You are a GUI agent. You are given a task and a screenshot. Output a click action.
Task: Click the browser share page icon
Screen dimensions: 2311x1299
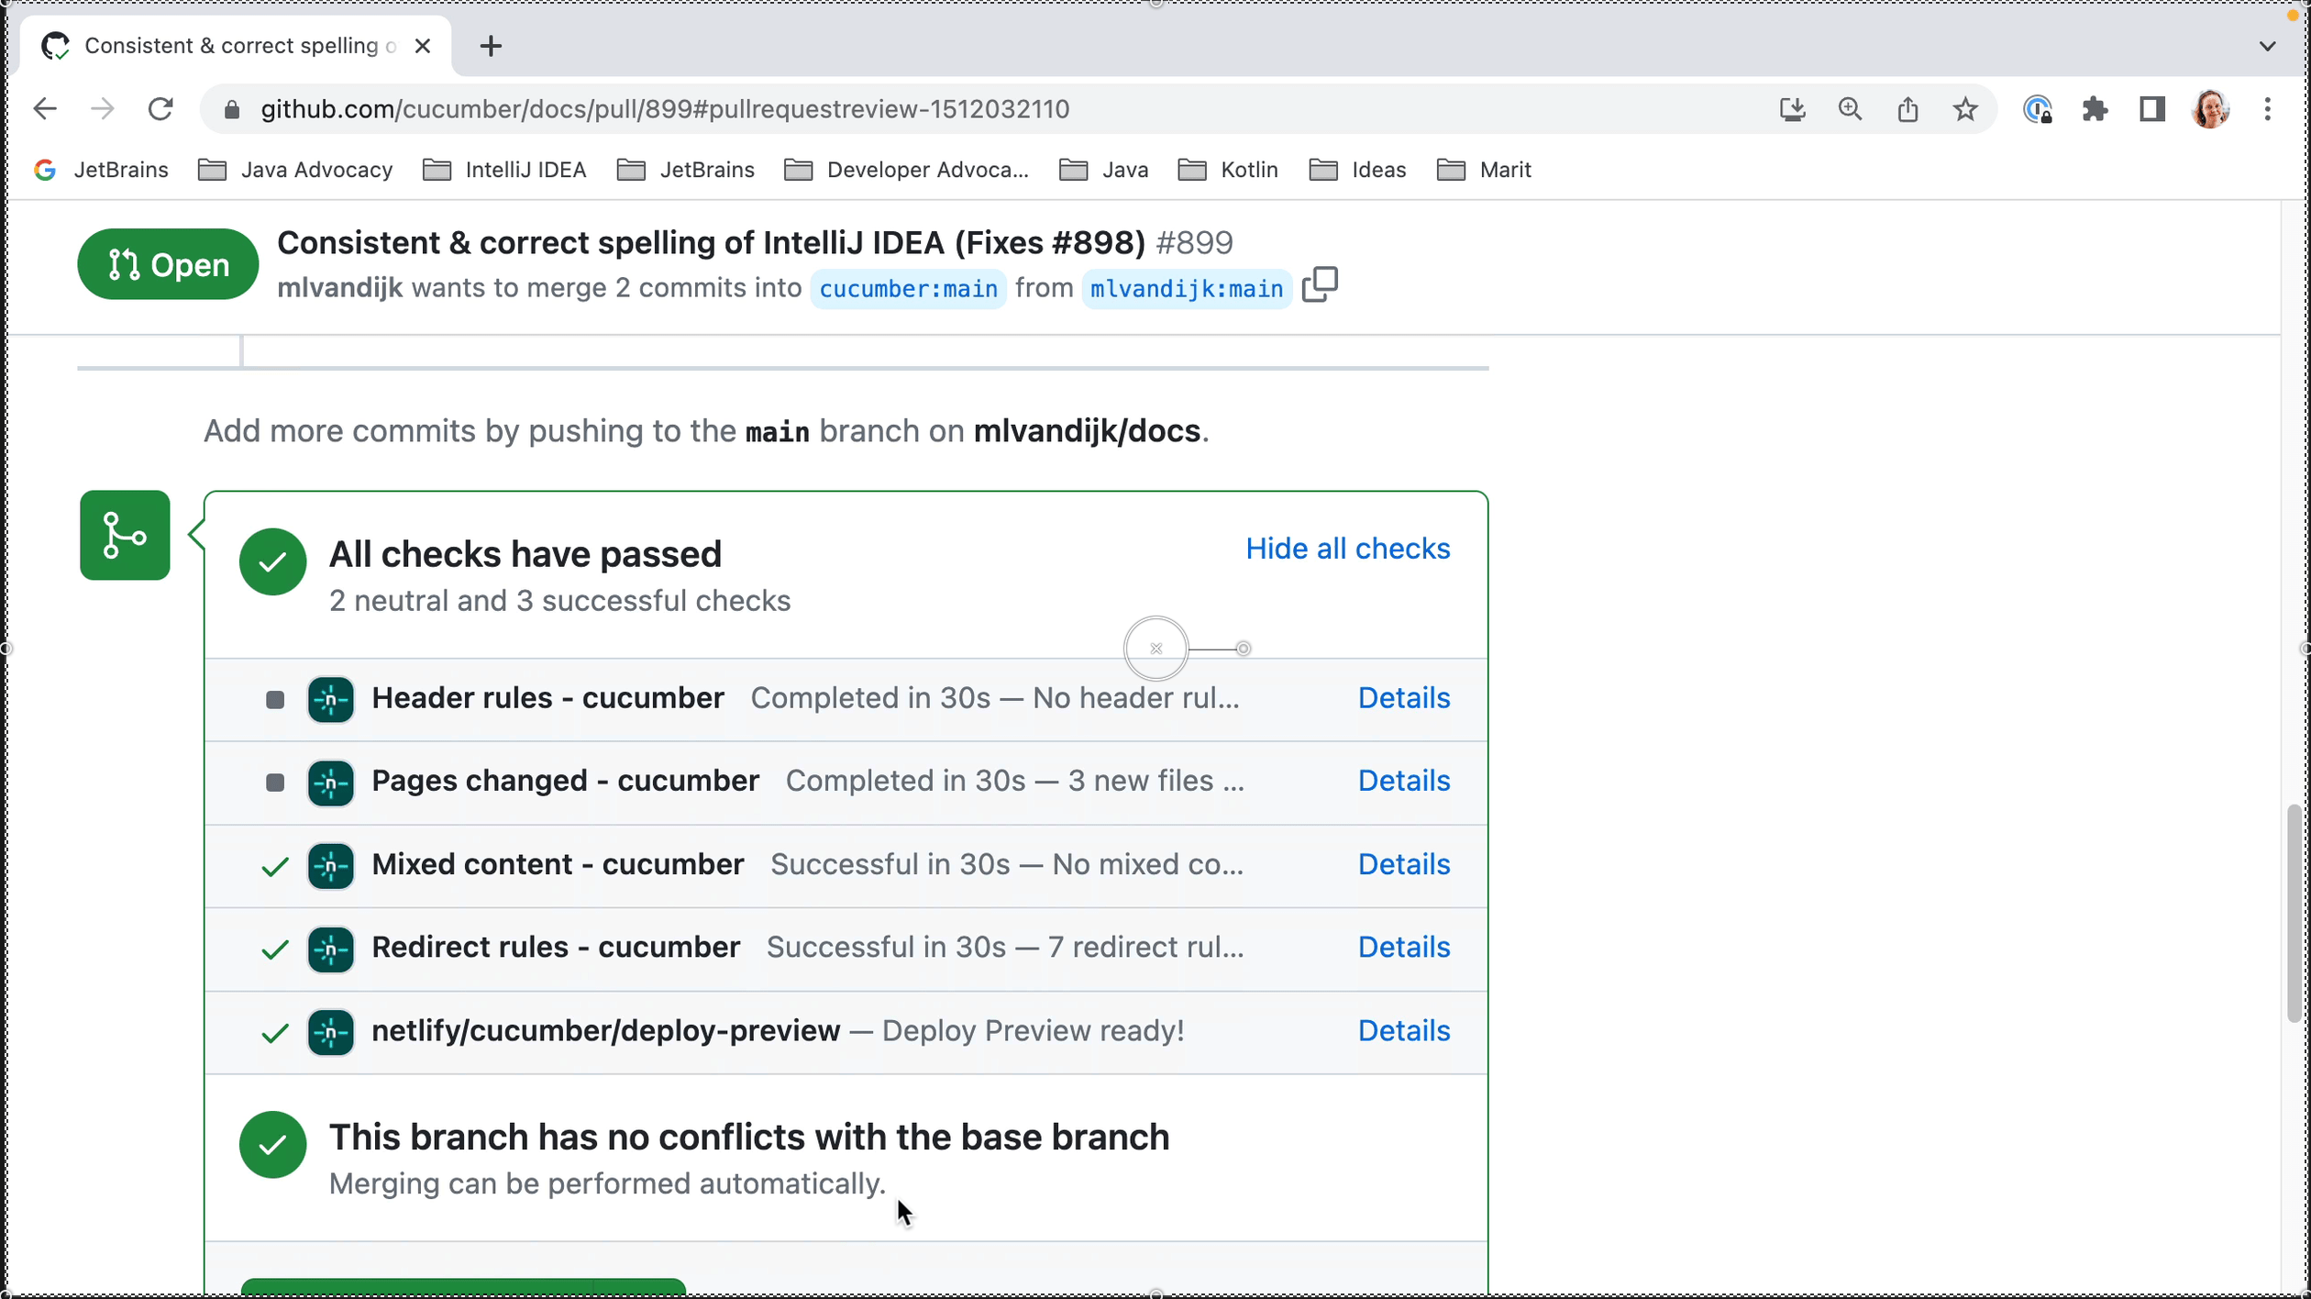click(x=1907, y=110)
